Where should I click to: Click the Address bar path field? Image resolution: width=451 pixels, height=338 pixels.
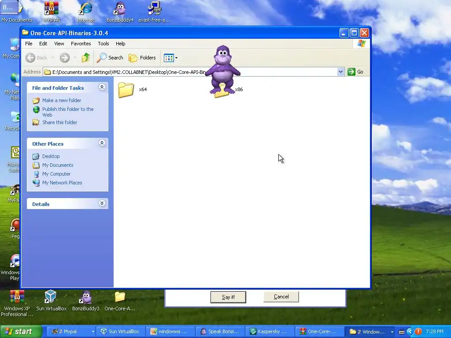[190, 72]
